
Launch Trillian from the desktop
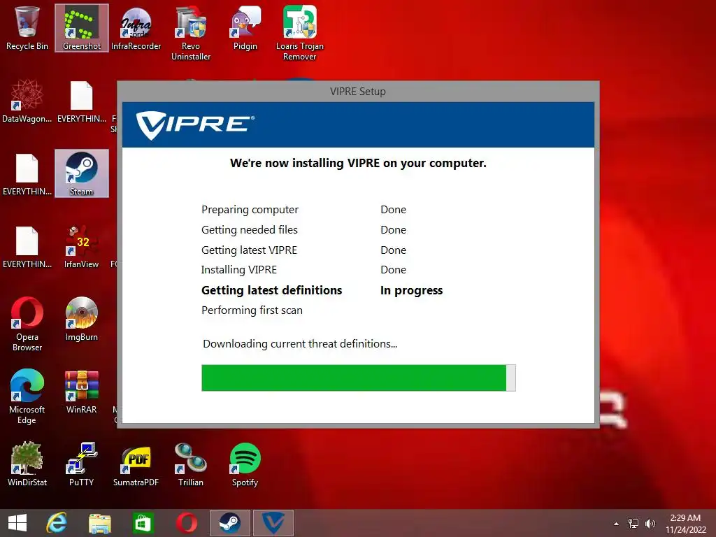191,464
